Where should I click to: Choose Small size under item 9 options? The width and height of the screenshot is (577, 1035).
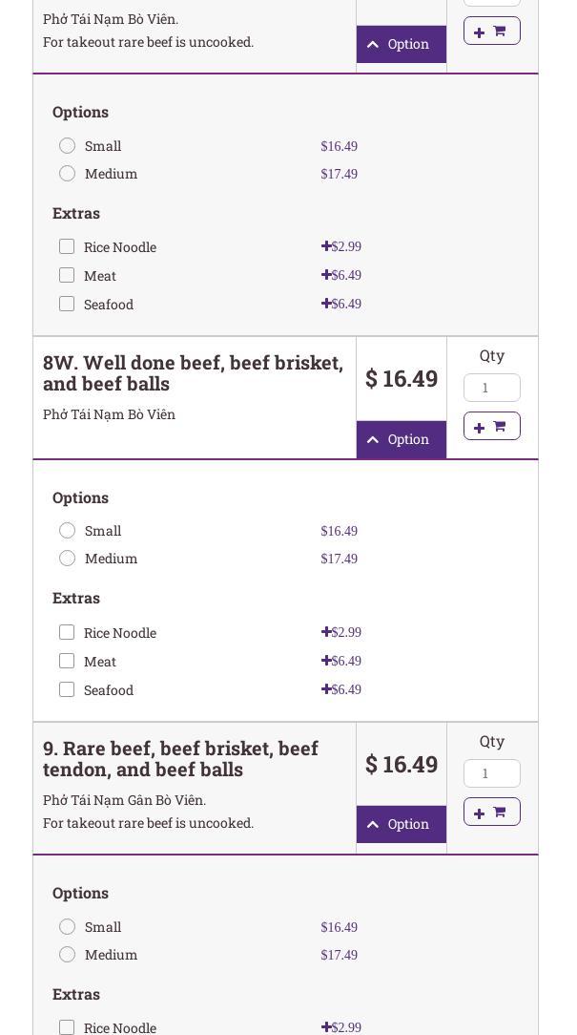(67, 927)
